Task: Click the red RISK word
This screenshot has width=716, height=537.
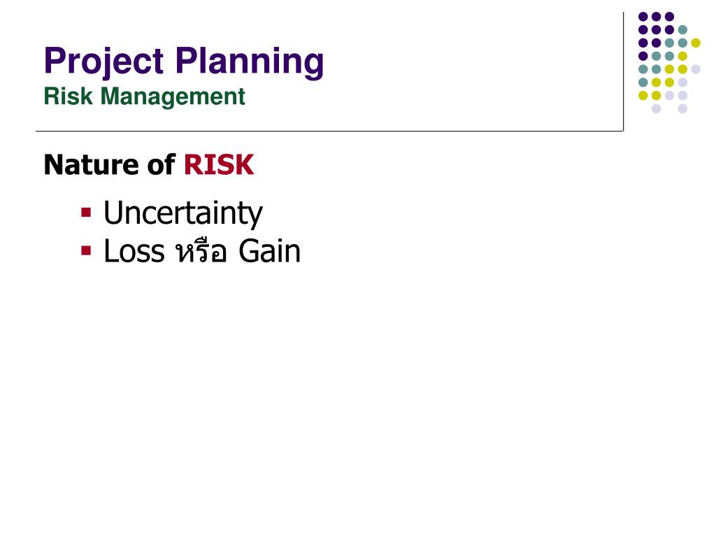Action: pos(219,165)
